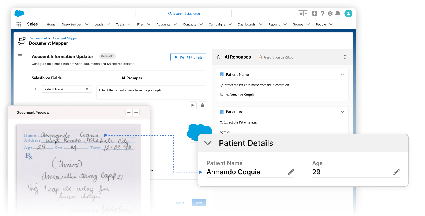Open the Prescription_Jan09.pdf link
This screenshot has height=216, width=425.
coord(279,57)
